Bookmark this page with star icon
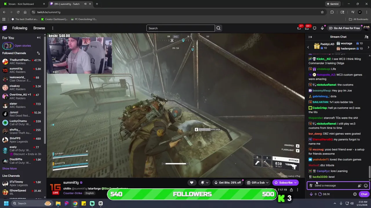The width and height of the screenshot is (371, 208). coord(322,12)
